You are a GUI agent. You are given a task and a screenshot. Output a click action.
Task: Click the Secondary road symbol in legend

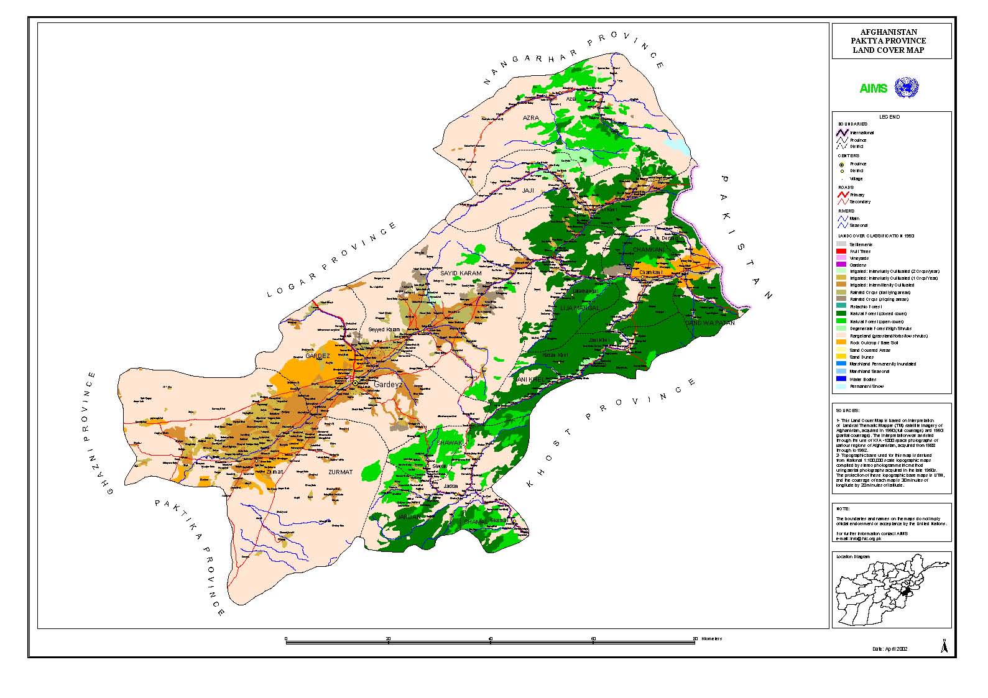[842, 201]
